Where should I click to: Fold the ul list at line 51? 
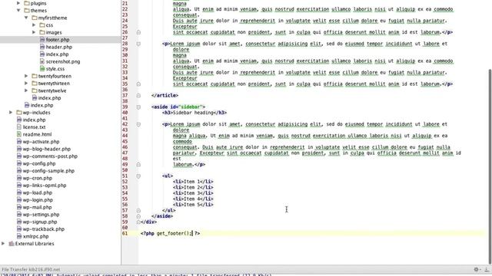click(x=138, y=176)
